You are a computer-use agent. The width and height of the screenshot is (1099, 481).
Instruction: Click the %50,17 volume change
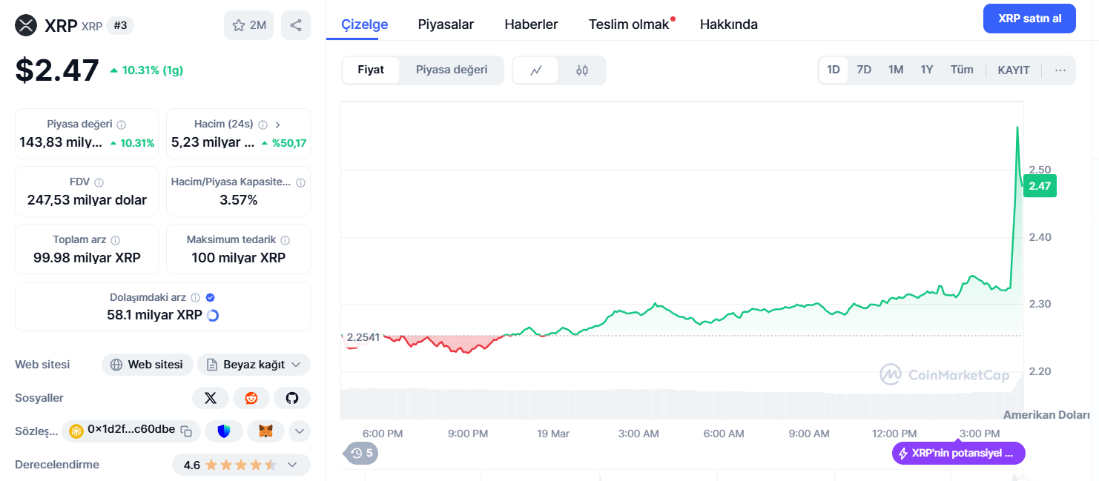(288, 143)
